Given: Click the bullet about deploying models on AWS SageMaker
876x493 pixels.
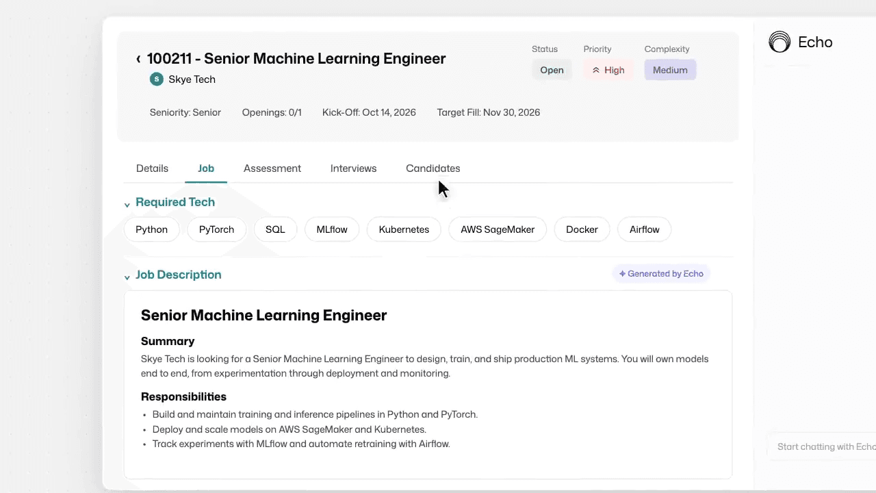Looking at the screenshot, I should 289,429.
